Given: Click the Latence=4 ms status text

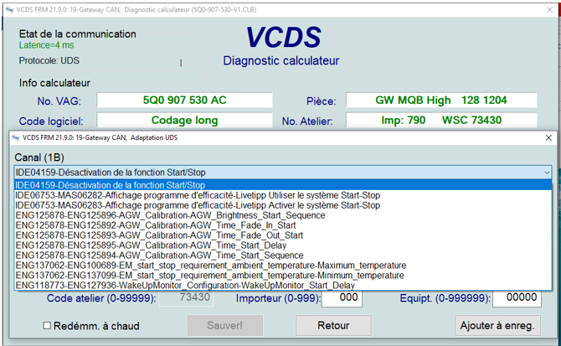Looking at the screenshot, I should point(47,45).
